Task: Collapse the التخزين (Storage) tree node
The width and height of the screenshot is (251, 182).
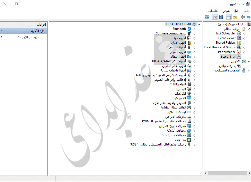Action: coord(248,61)
